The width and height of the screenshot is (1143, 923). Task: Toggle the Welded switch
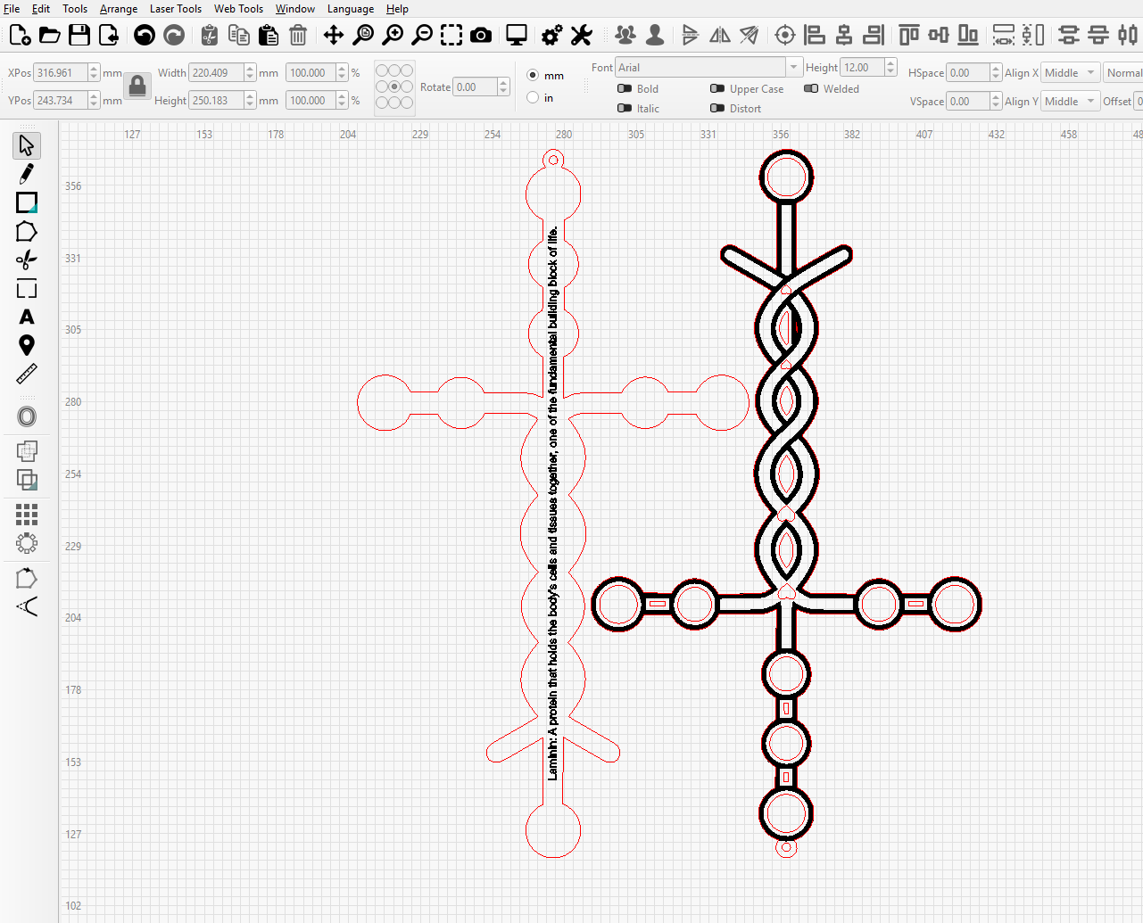[811, 88]
